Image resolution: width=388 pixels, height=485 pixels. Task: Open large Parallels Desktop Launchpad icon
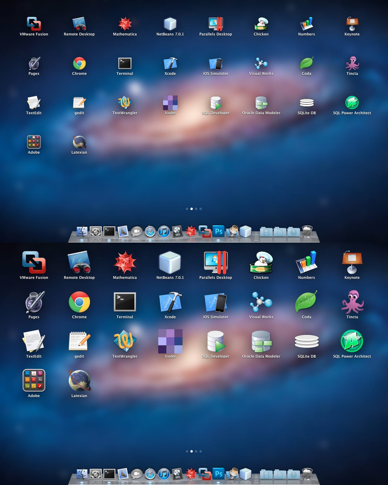tap(216, 262)
